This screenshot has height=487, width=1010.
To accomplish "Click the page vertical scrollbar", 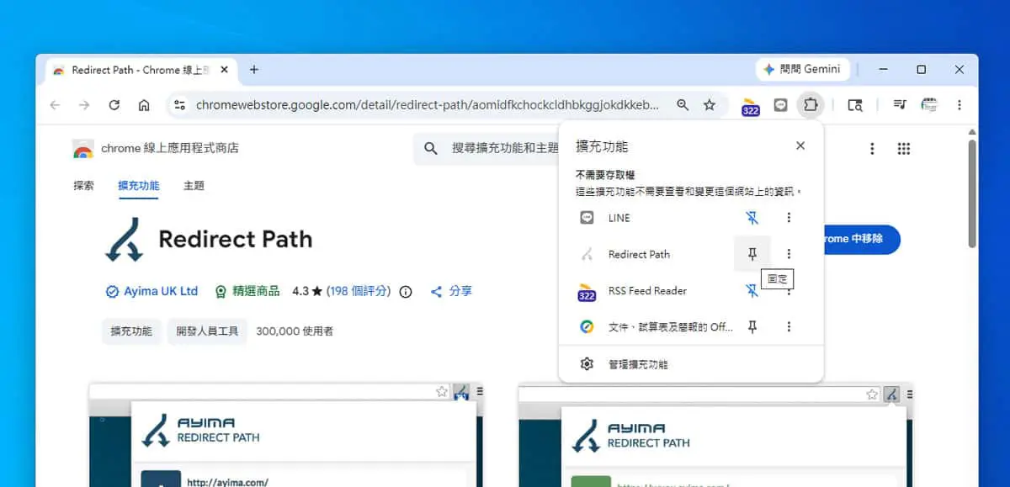I will point(972,193).
